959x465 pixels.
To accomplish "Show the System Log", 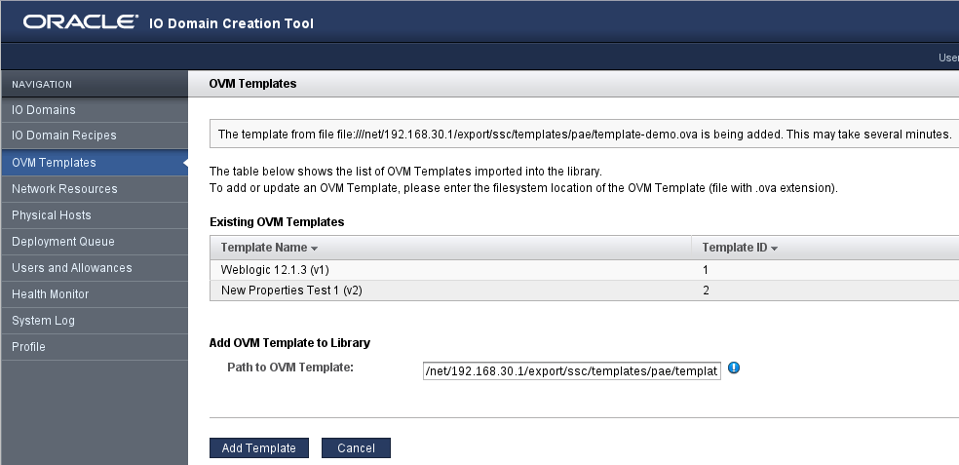I will pyautogui.click(x=44, y=321).
